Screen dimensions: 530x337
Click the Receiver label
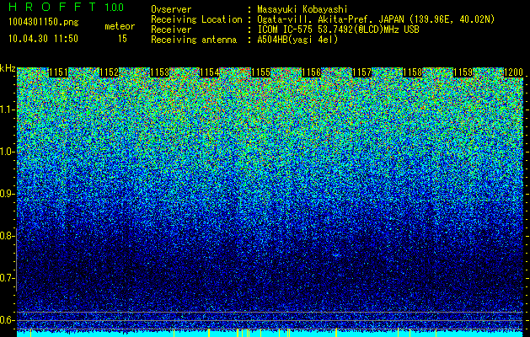coord(171,29)
